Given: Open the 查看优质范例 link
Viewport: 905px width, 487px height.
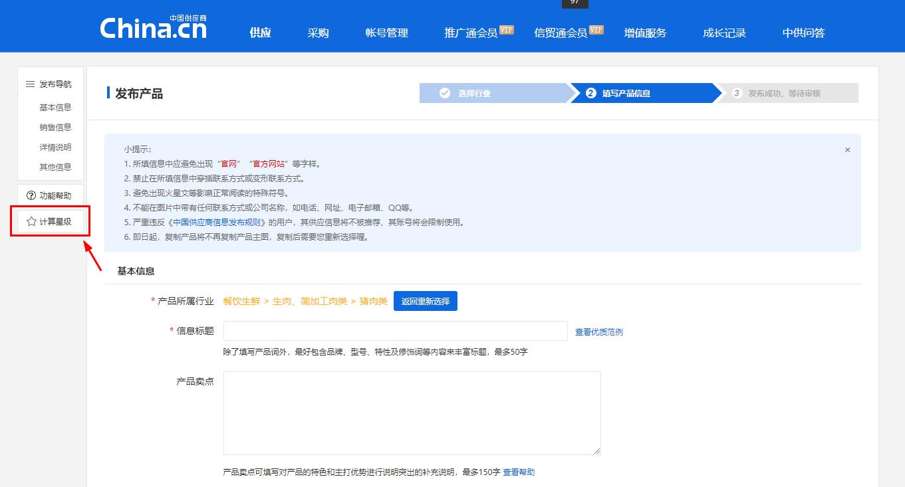Looking at the screenshot, I should click(598, 332).
